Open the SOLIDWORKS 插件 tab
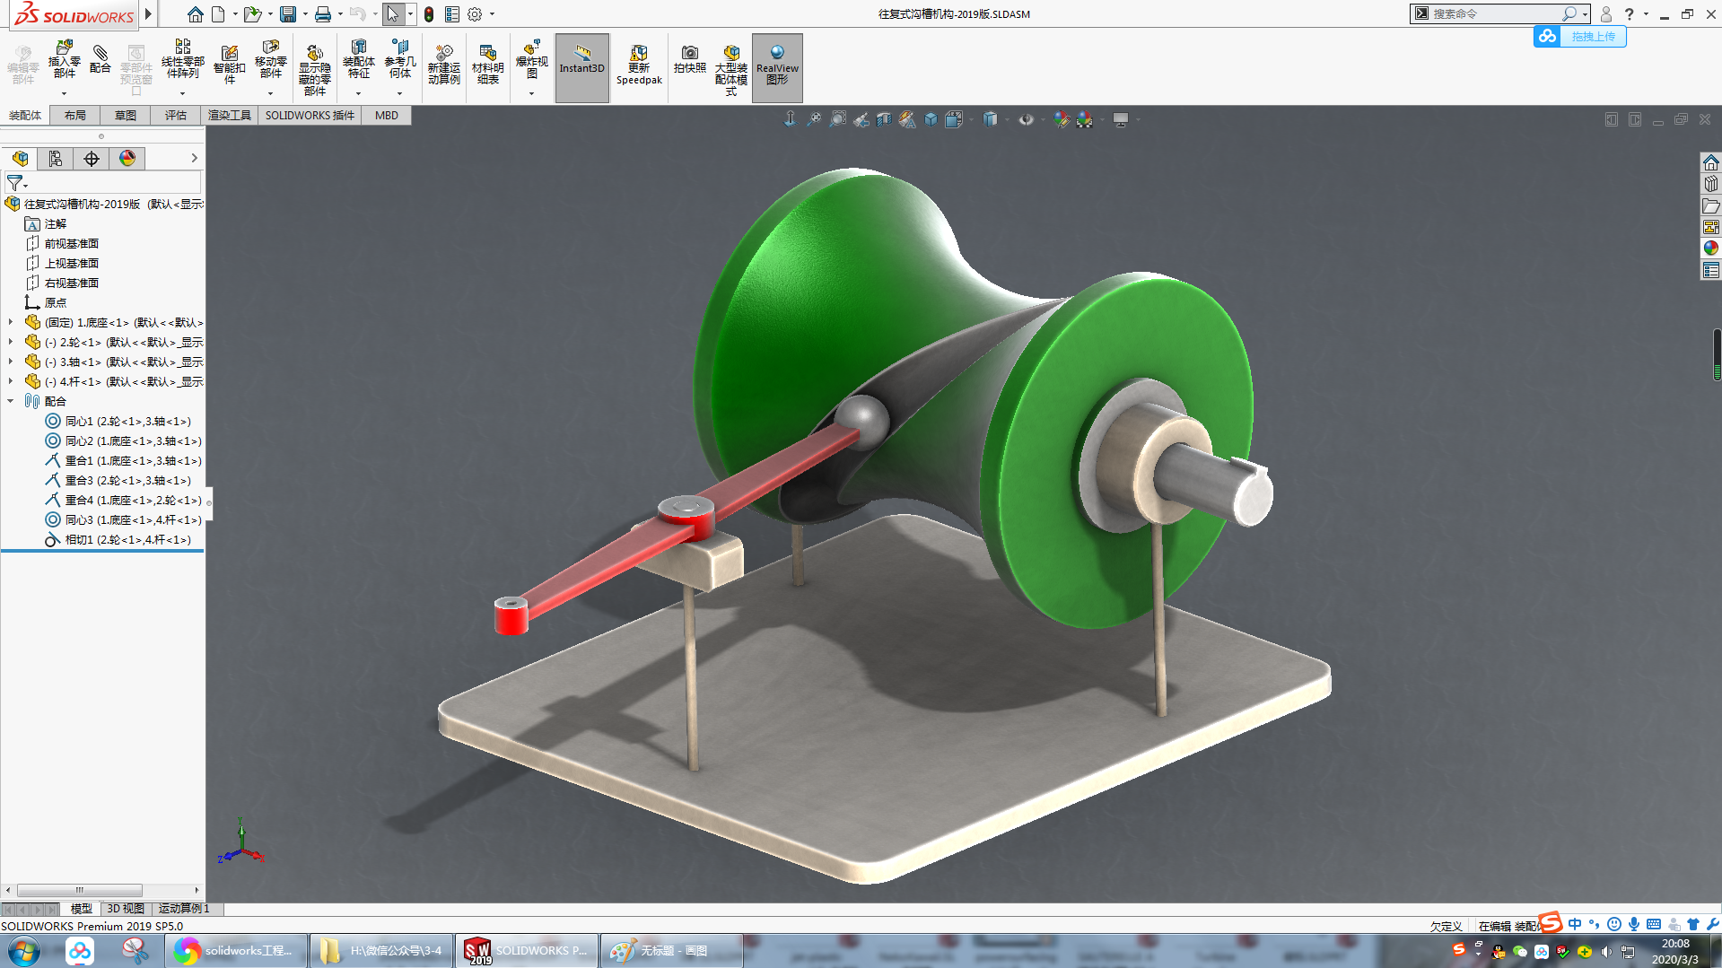 [x=310, y=116]
